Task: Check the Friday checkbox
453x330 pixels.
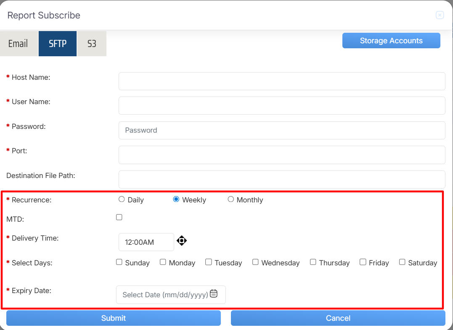Action: pyautogui.click(x=363, y=262)
